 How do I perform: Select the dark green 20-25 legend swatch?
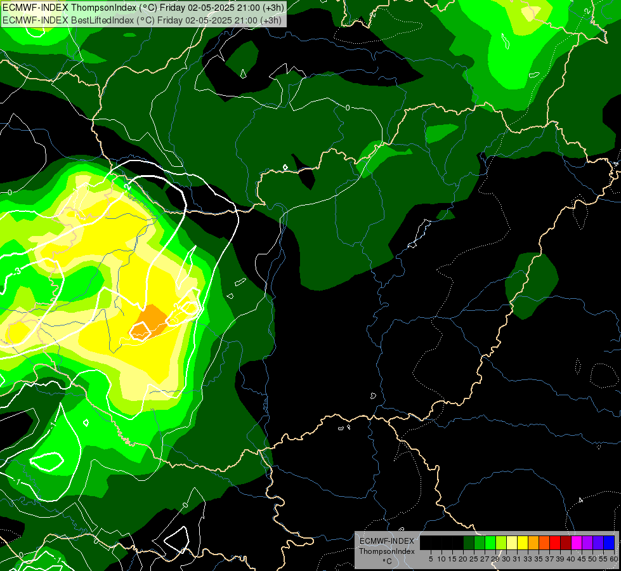click(x=469, y=542)
